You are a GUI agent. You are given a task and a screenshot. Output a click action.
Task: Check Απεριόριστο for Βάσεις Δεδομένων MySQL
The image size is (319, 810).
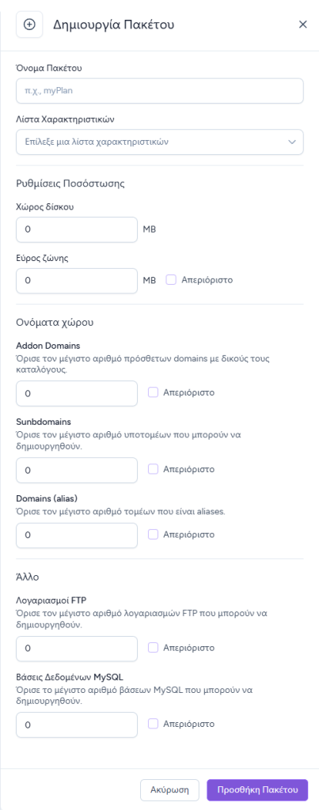pyautogui.click(x=153, y=725)
